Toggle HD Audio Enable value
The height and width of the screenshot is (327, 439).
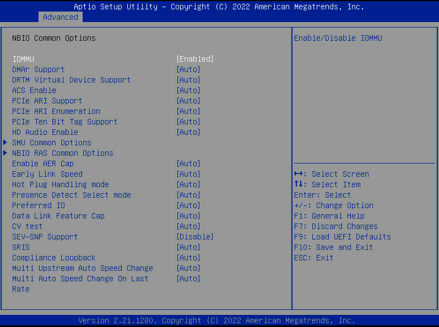[x=188, y=132]
